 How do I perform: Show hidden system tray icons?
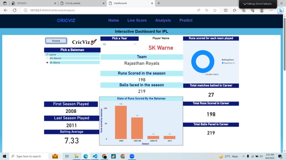243,156
